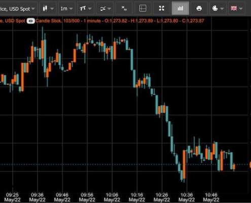Expand the compare series dropdown arrow
This screenshot has height=203, width=251.
tap(109, 9)
